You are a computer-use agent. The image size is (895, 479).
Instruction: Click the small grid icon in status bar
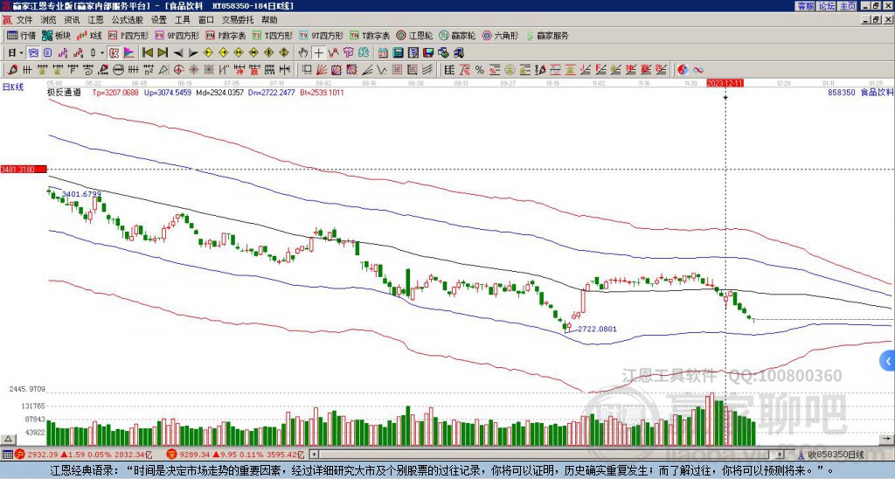pyautogui.click(x=7, y=455)
